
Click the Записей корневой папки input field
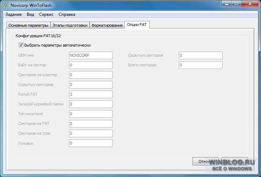pos(91,104)
